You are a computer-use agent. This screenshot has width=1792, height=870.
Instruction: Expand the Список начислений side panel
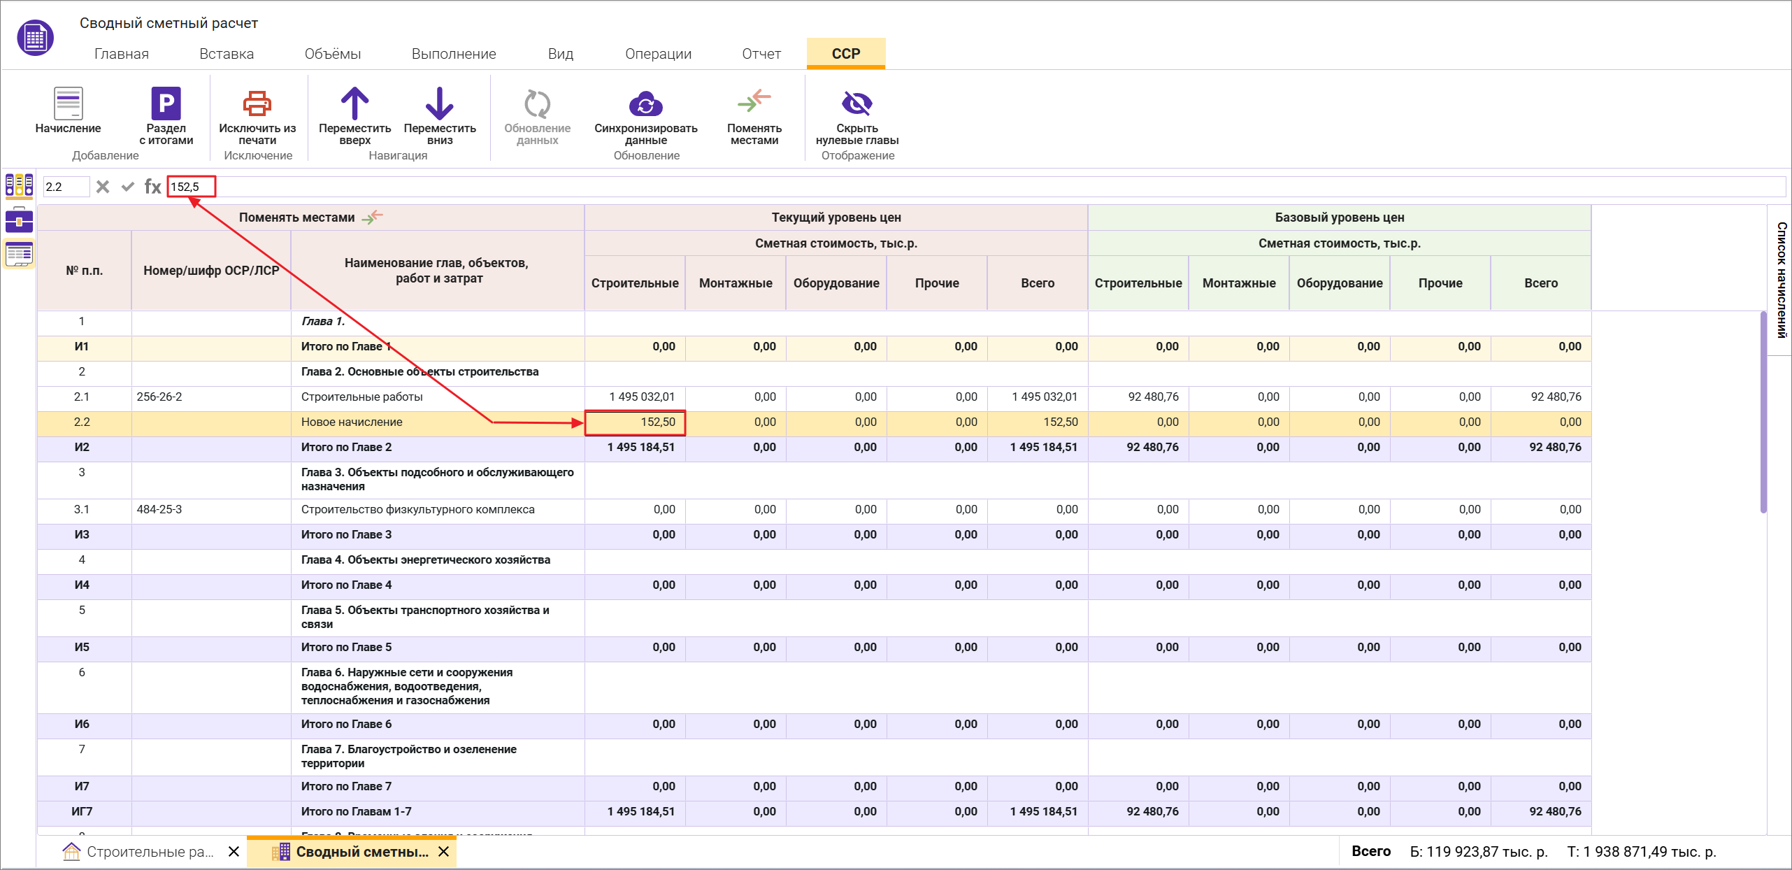coord(1782,280)
